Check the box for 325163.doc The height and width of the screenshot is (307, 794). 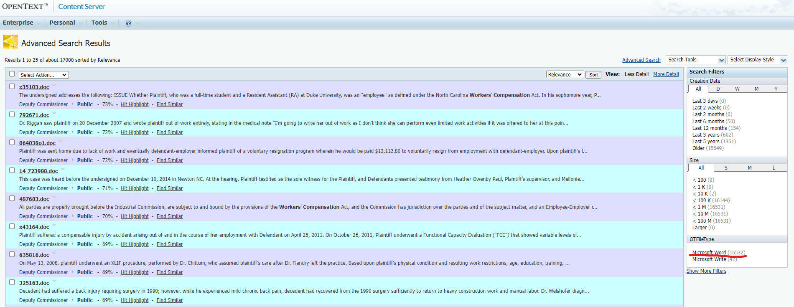12,282
